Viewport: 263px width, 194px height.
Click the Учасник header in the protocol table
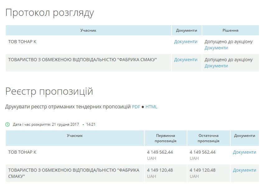[88, 30]
